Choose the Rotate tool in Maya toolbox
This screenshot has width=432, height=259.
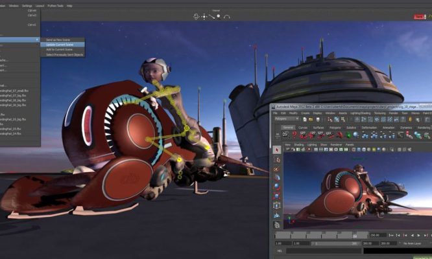pyautogui.click(x=277, y=186)
